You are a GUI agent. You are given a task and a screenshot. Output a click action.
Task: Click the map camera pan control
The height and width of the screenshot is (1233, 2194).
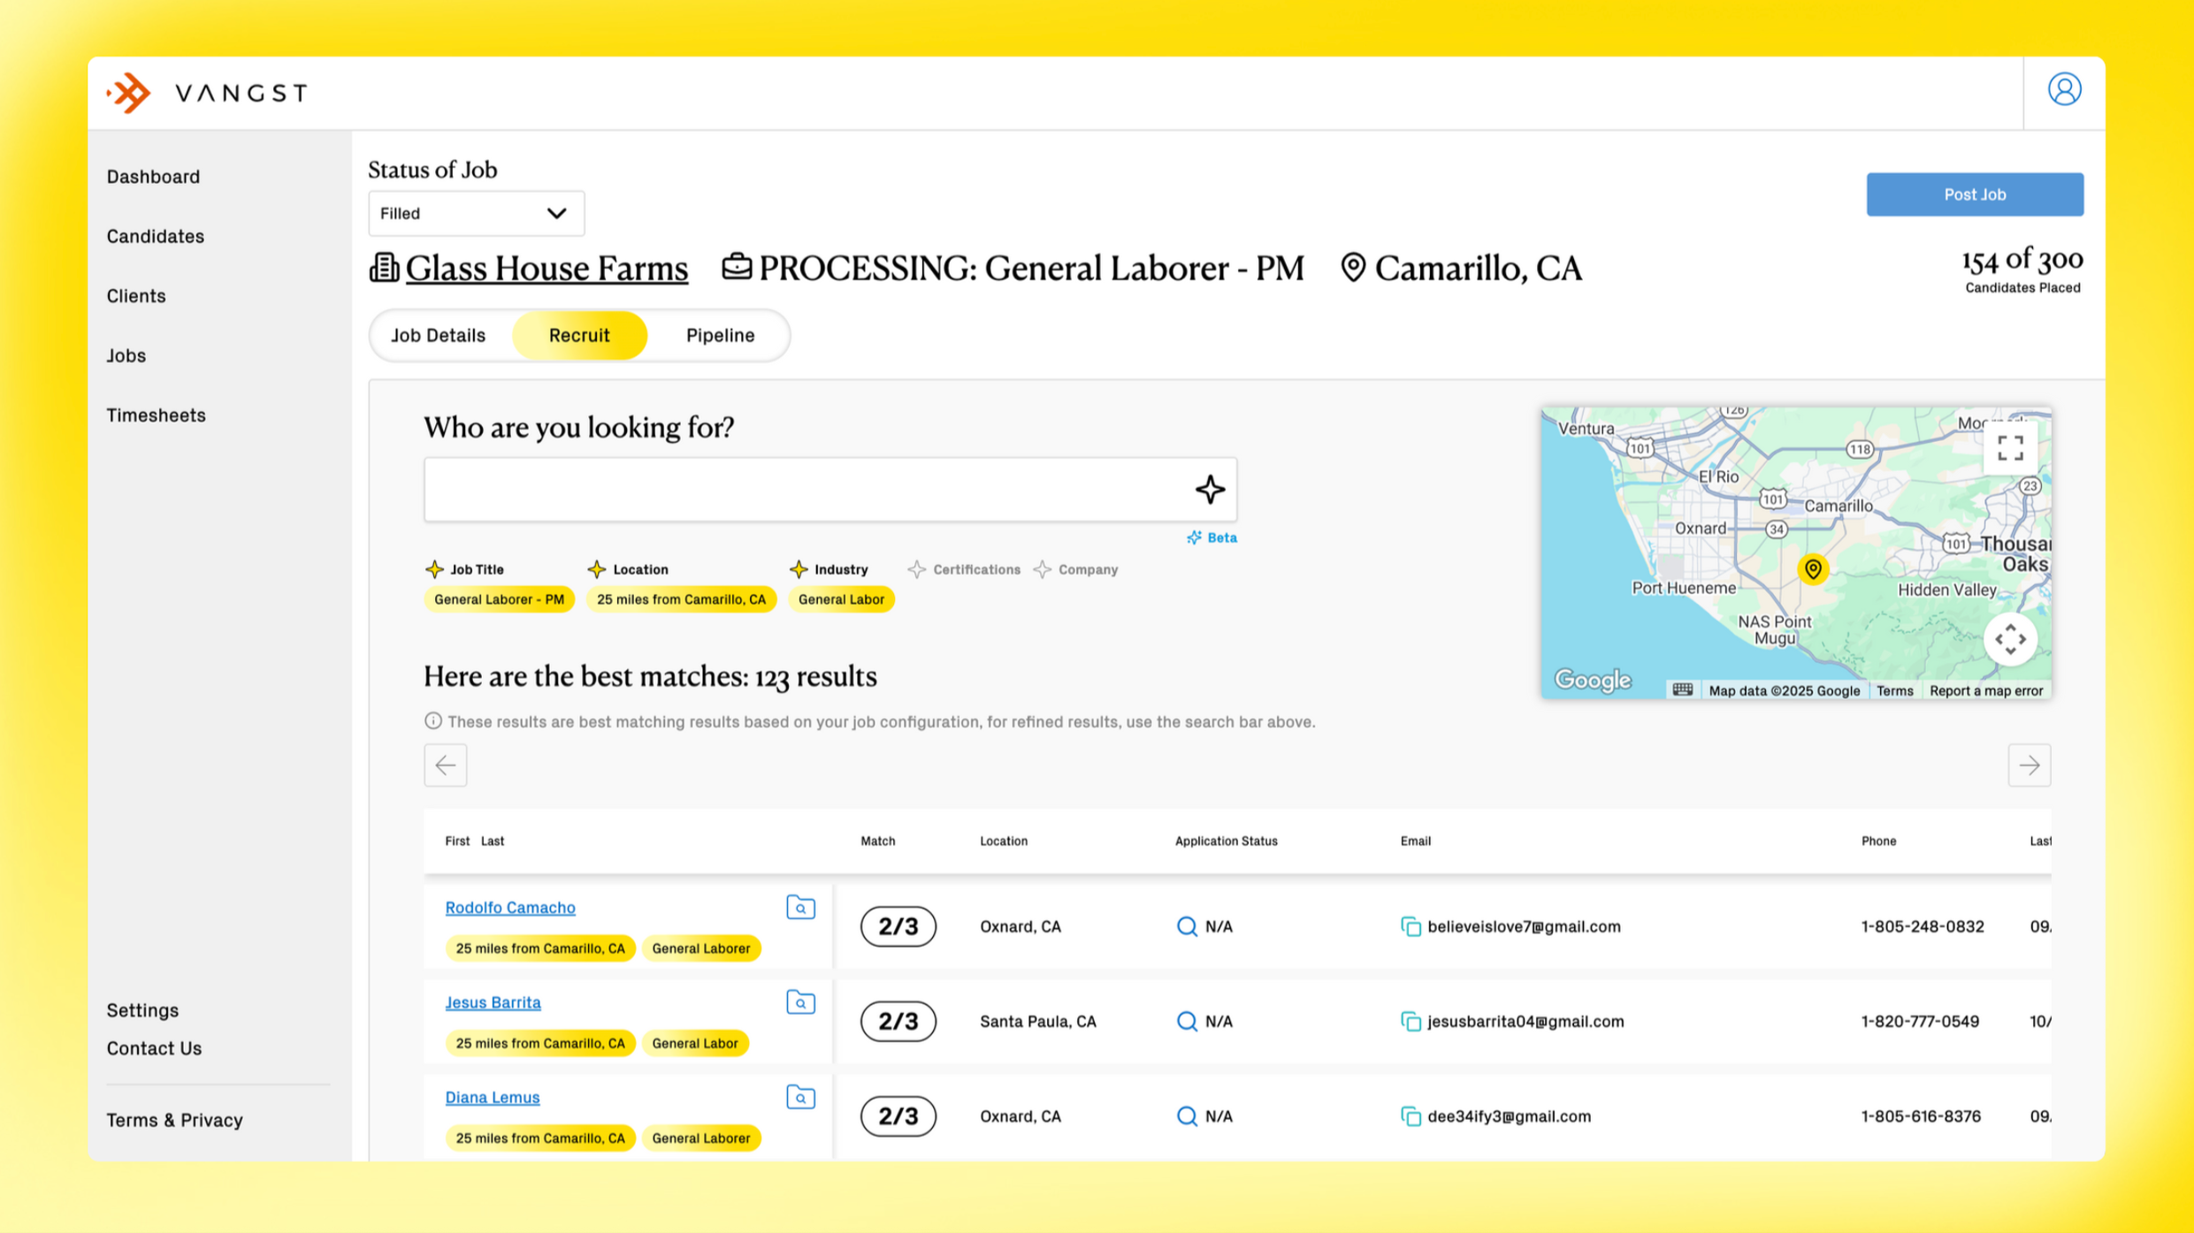2010,639
